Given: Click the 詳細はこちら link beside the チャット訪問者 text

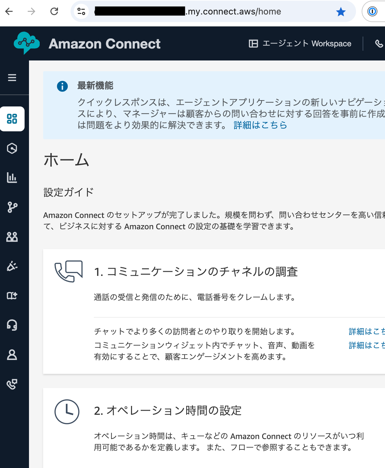Looking at the screenshot, I should pos(367,331).
